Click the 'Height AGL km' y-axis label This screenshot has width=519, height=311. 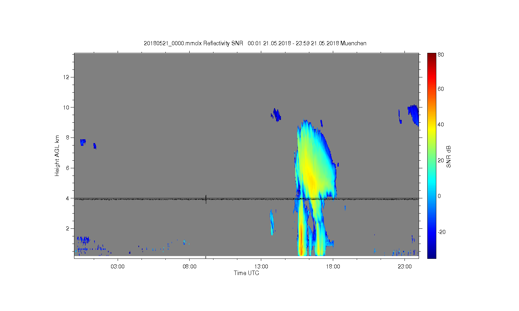pyautogui.click(x=57, y=155)
